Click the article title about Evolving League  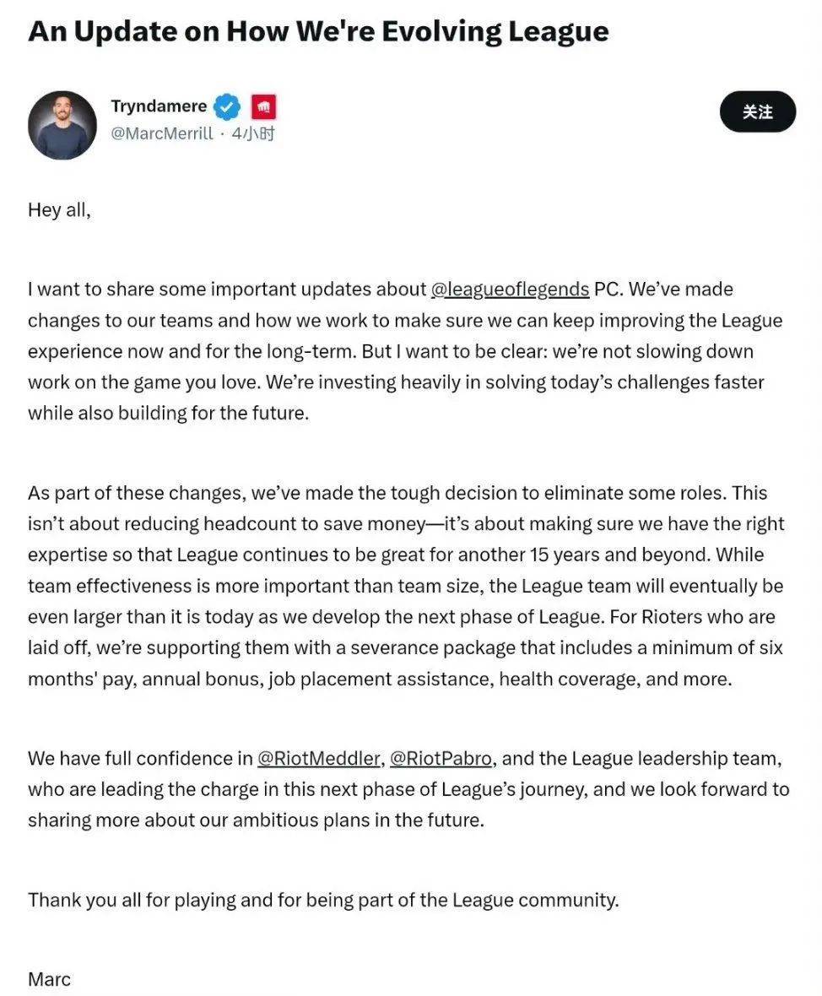318,31
